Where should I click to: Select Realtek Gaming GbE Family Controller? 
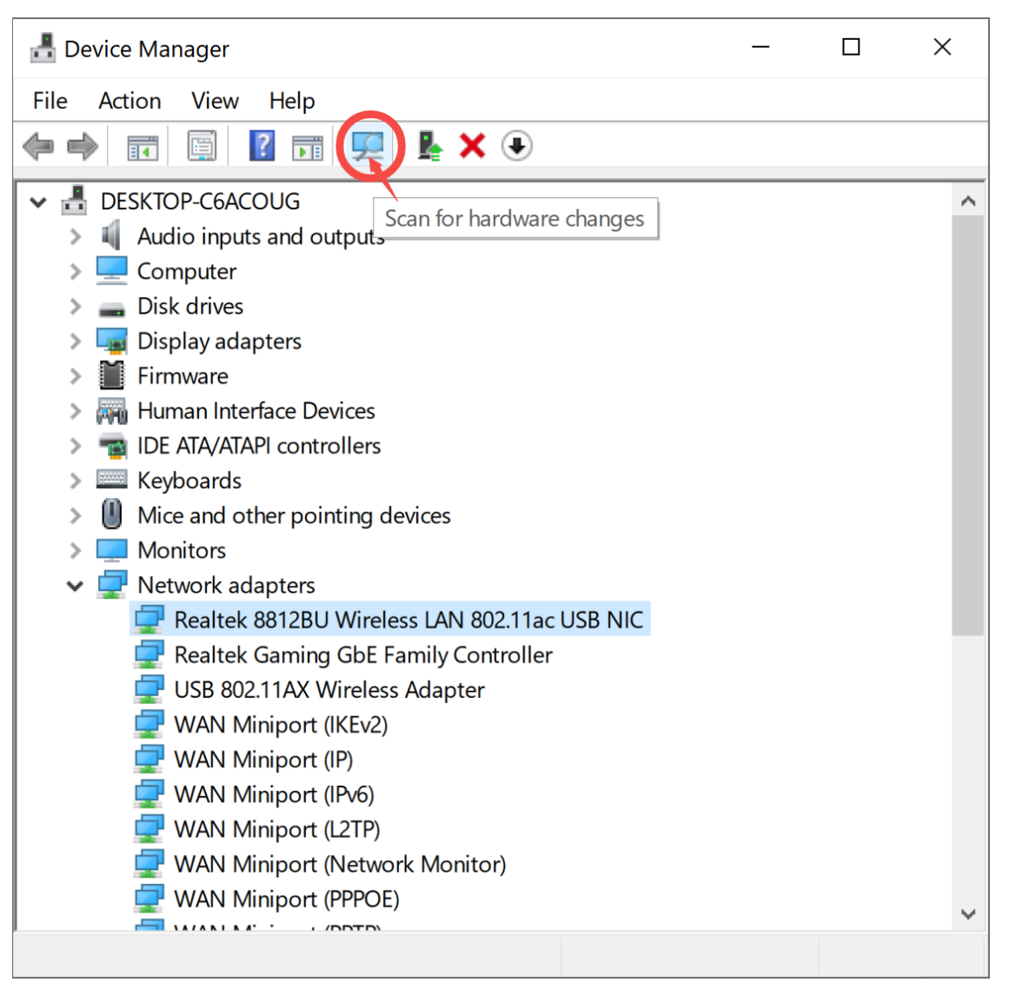[362, 655]
